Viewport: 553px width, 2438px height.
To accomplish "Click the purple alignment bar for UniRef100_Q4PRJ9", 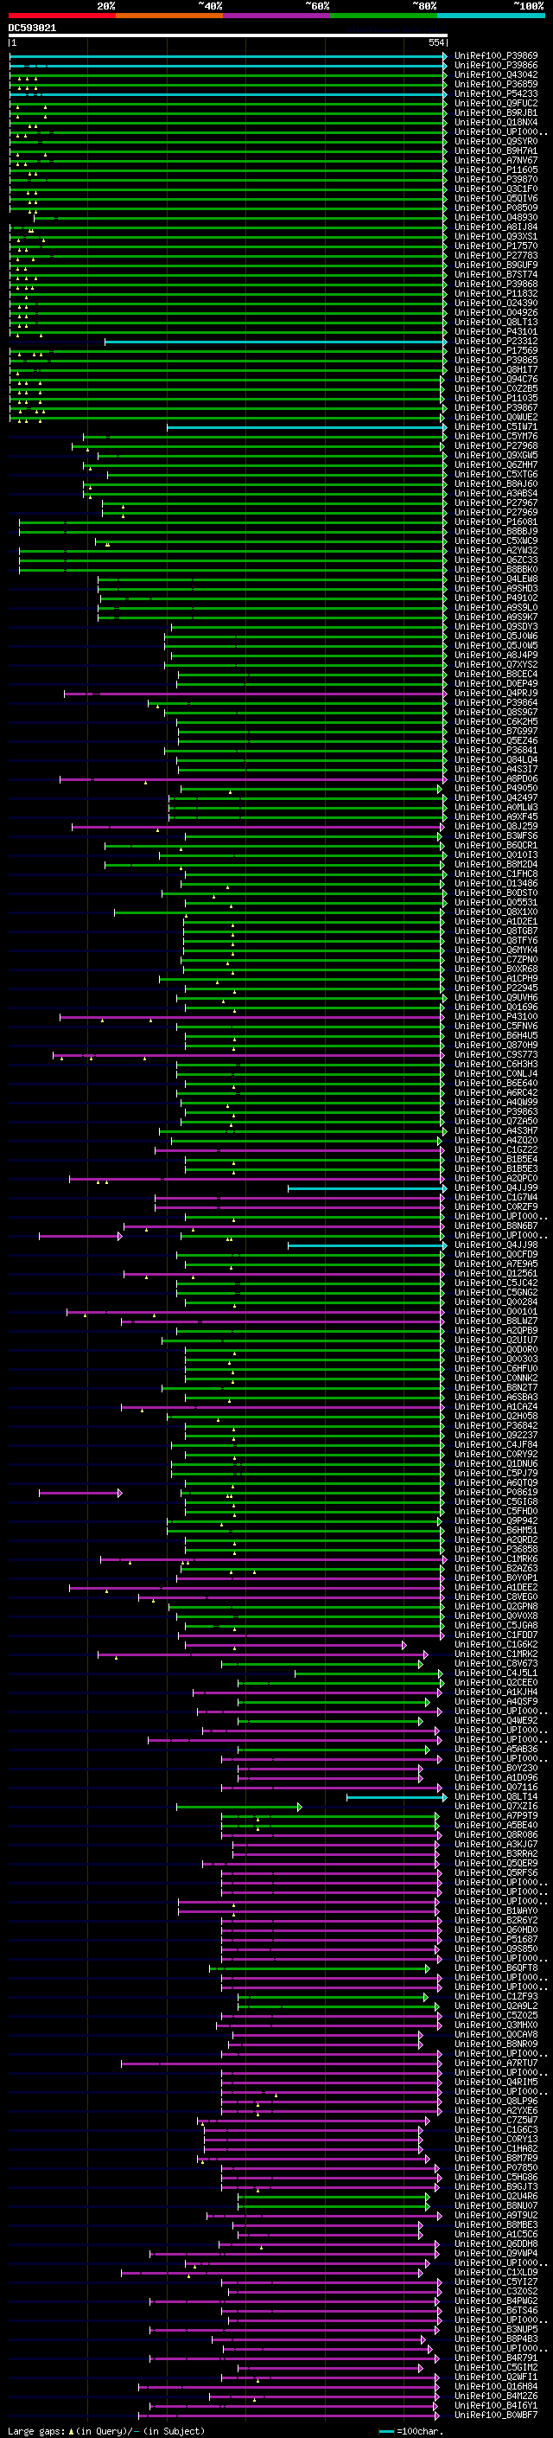I will (255, 694).
